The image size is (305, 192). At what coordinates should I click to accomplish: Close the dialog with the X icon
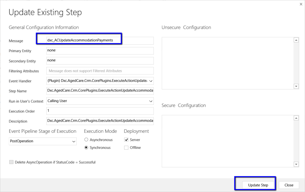coord(301,4)
